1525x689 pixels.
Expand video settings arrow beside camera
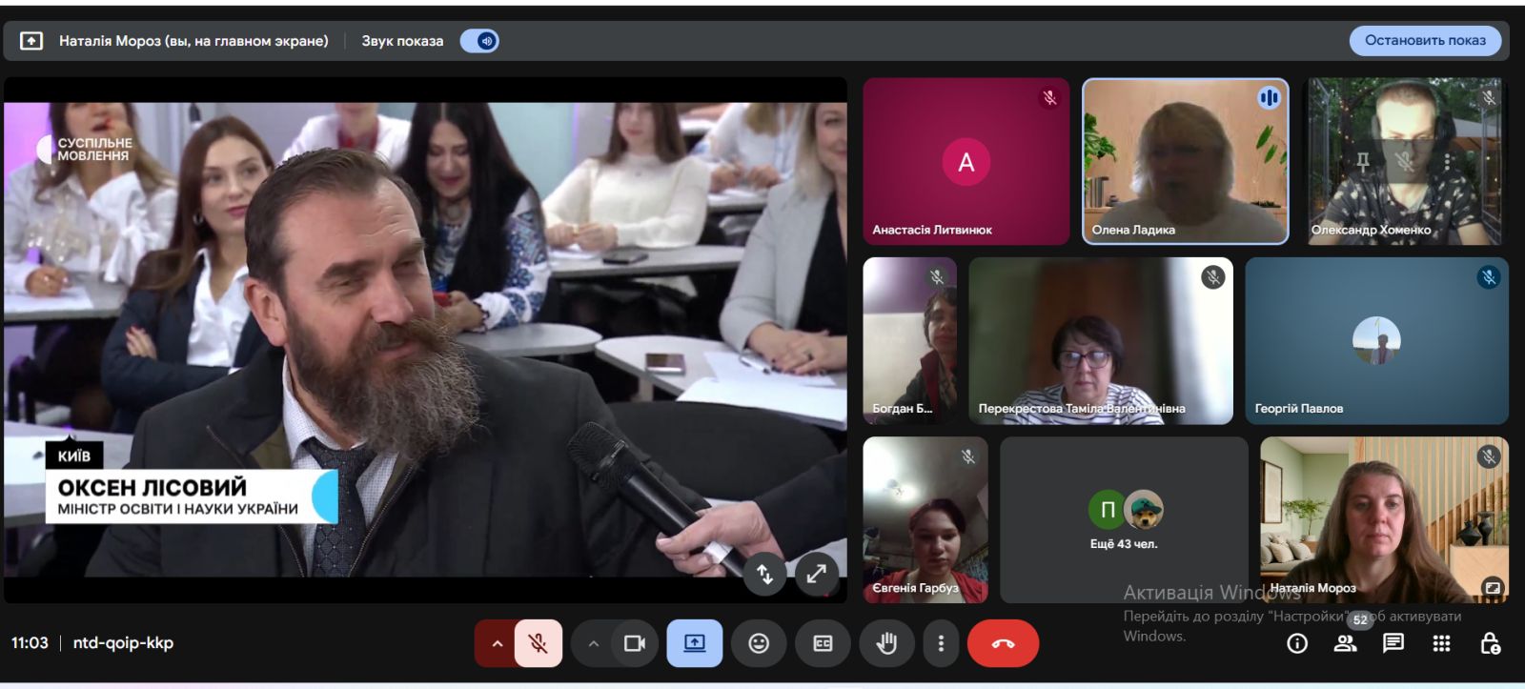pos(593,643)
